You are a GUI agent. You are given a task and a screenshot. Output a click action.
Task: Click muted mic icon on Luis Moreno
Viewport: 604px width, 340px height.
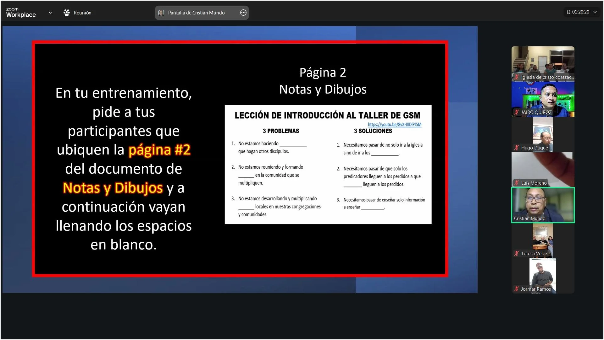coord(516,183)
